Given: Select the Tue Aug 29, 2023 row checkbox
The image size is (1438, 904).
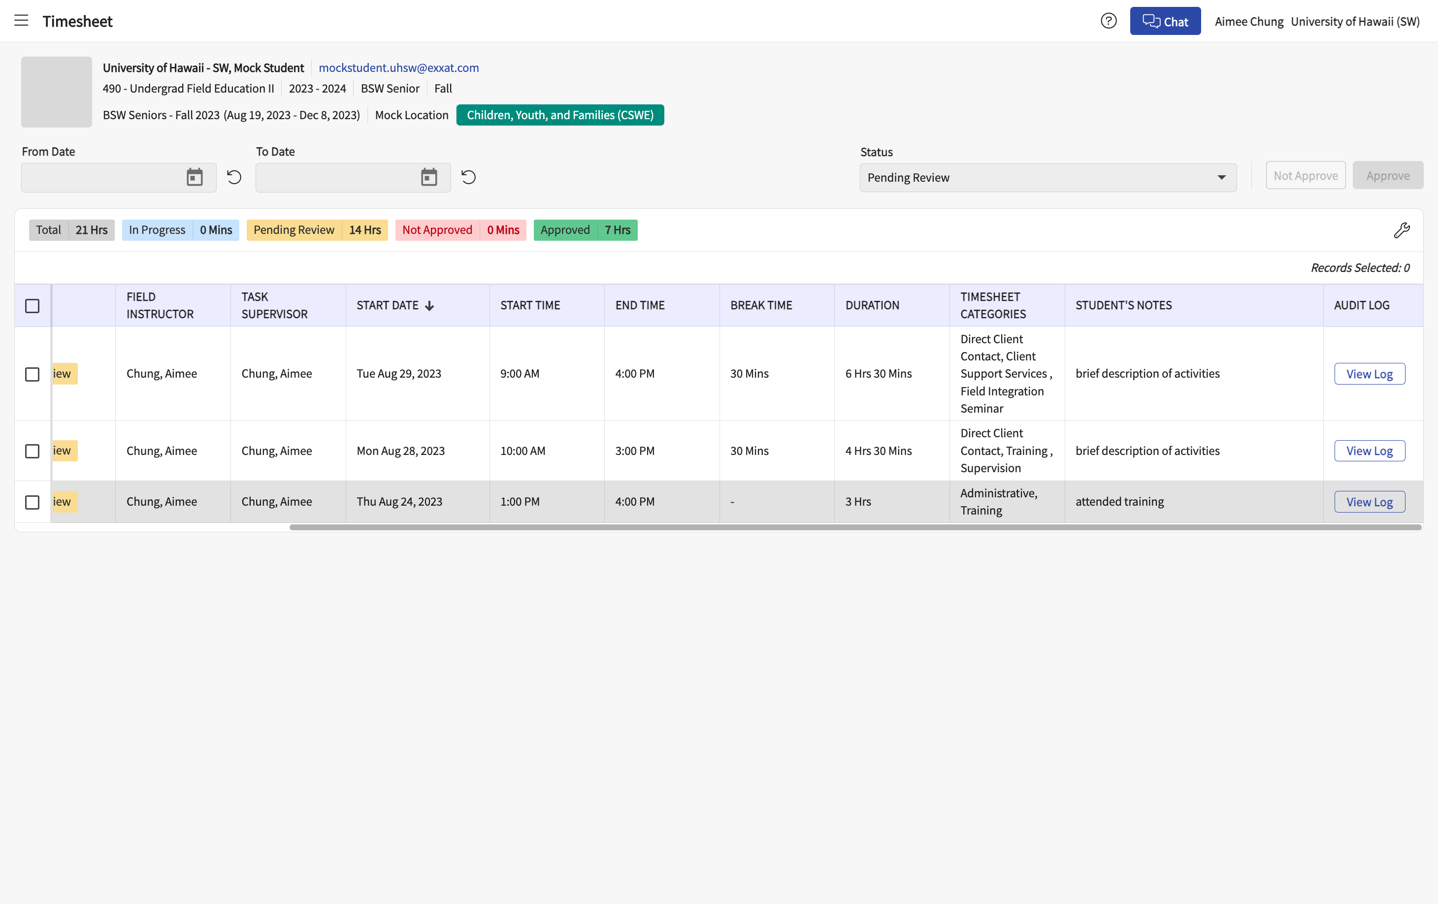Looking at the screenshot, I should pos(32,374).
